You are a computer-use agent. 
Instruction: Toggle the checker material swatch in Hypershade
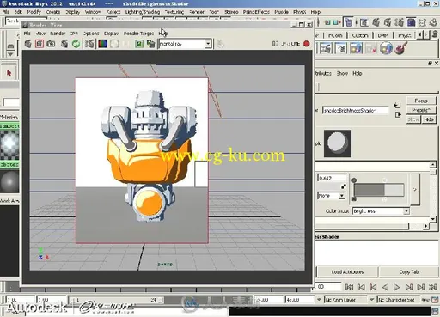9,144
